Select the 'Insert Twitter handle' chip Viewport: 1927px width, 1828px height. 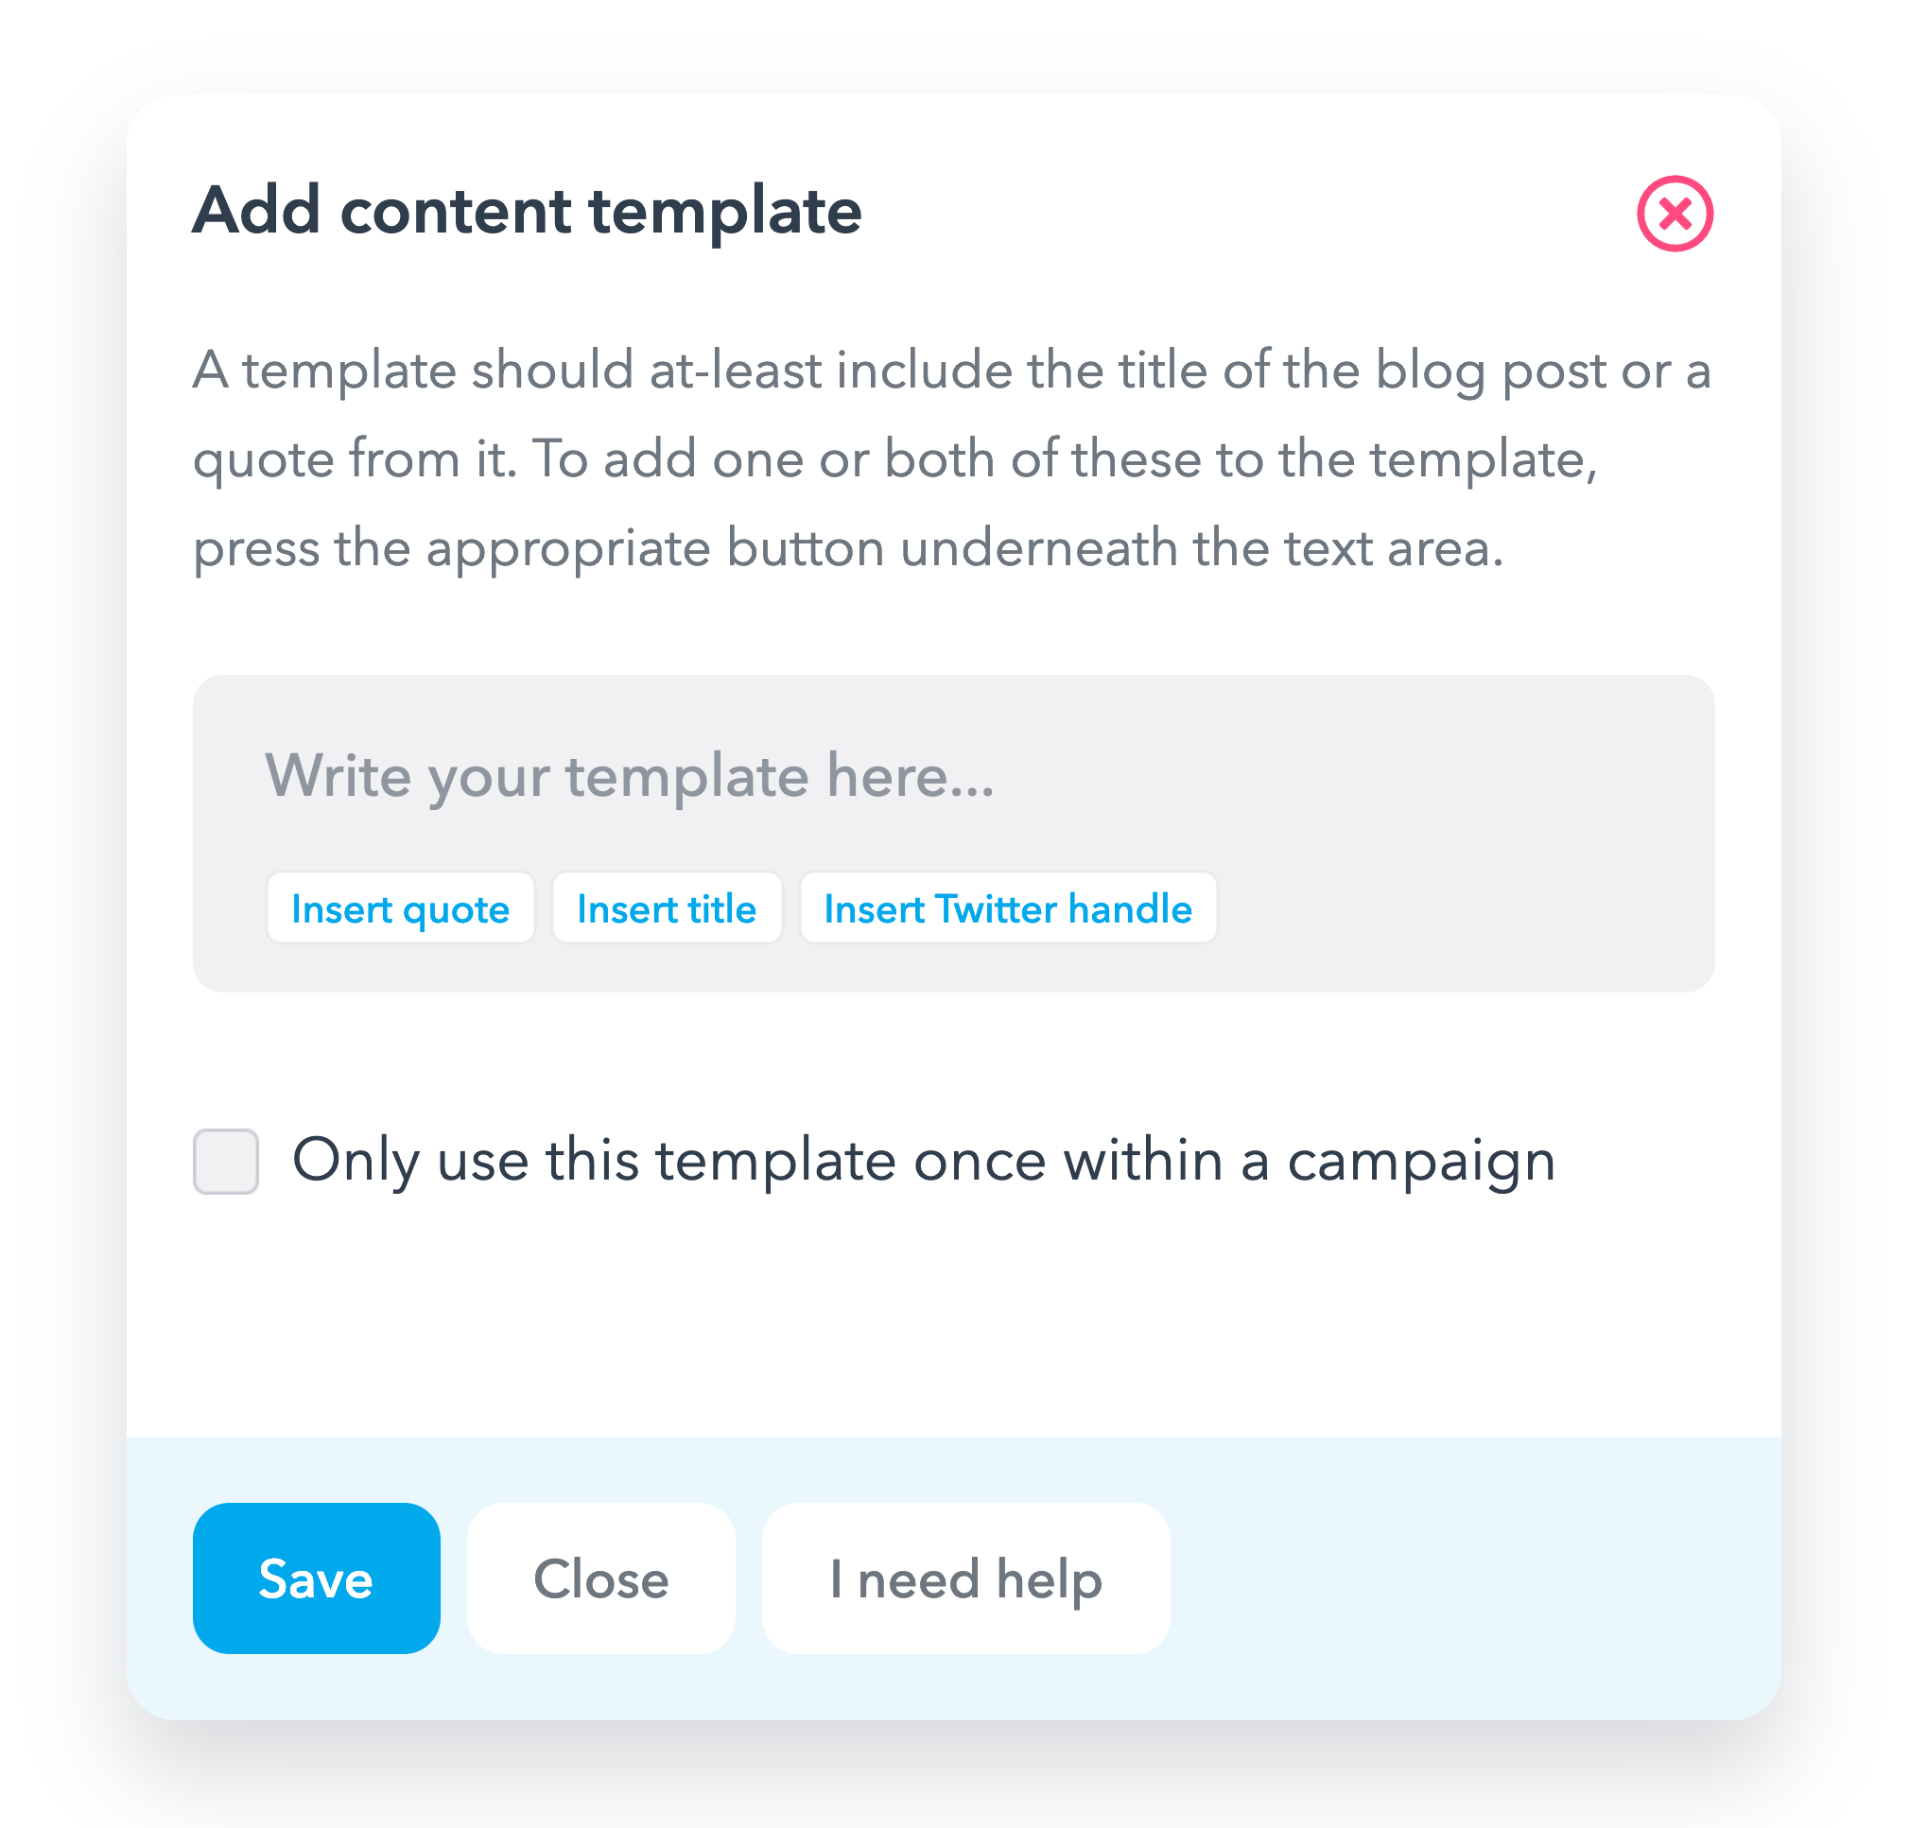(x=1008, y=908)
